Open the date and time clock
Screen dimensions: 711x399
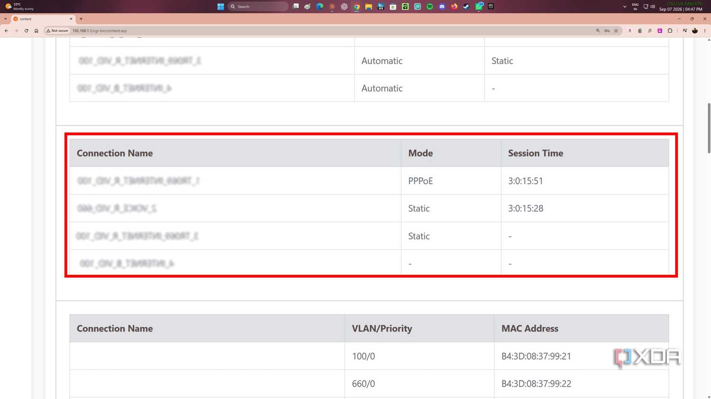(681, 9)
